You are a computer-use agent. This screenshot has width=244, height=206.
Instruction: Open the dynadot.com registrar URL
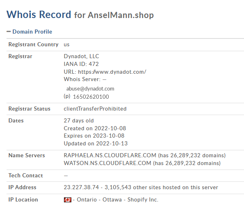[112, 72]
